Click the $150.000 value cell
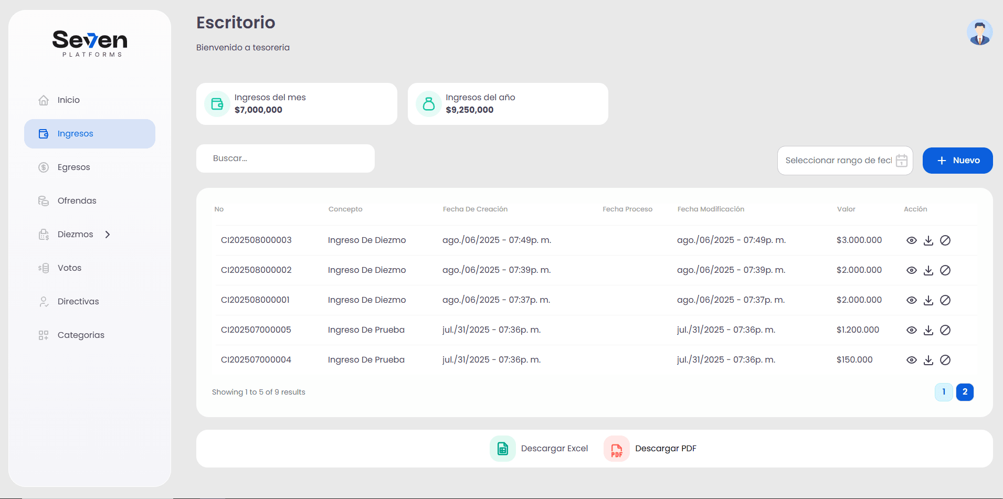 coord(854,360)
